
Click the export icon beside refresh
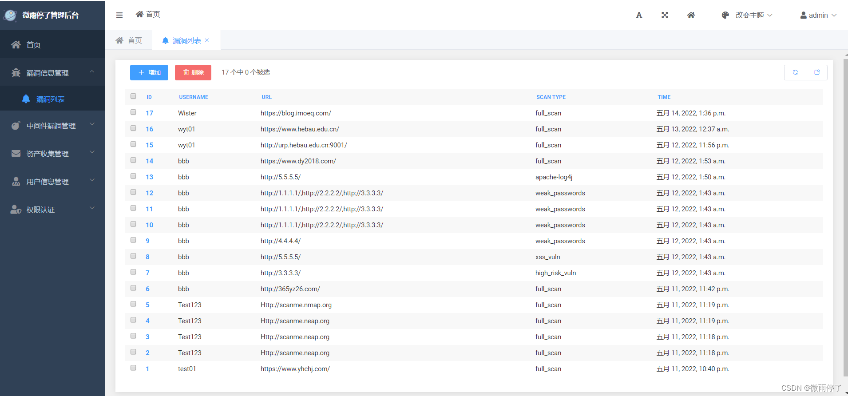click(817, 72)
